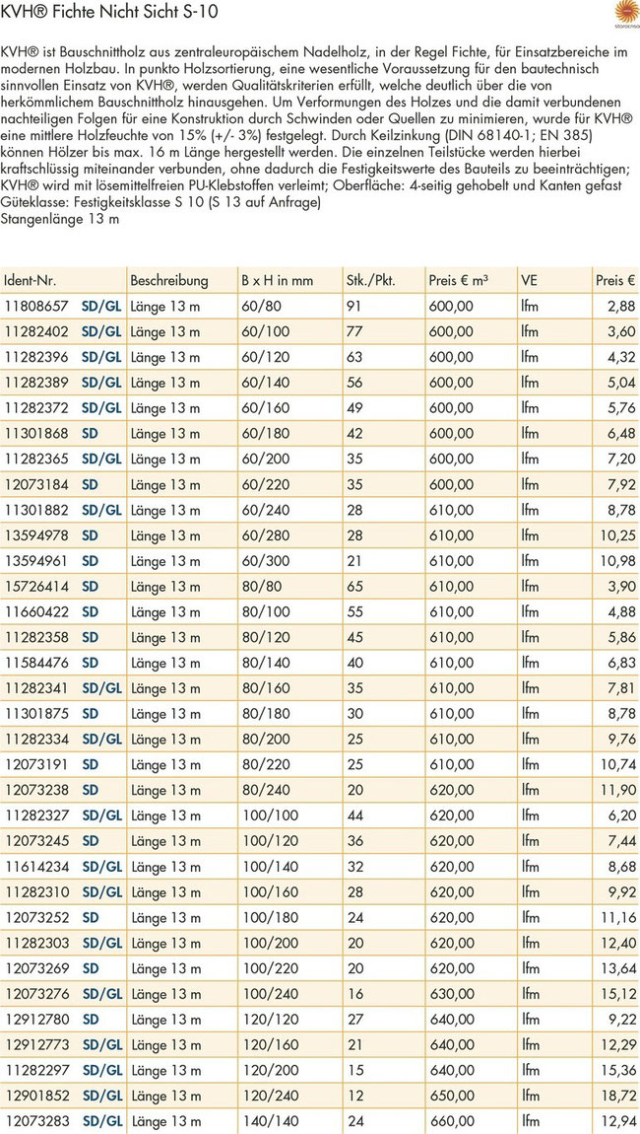Viewport: 640px width, 1134px height.
Task: Select Ident-Nr. 12073245
Action: coord(36,841)
